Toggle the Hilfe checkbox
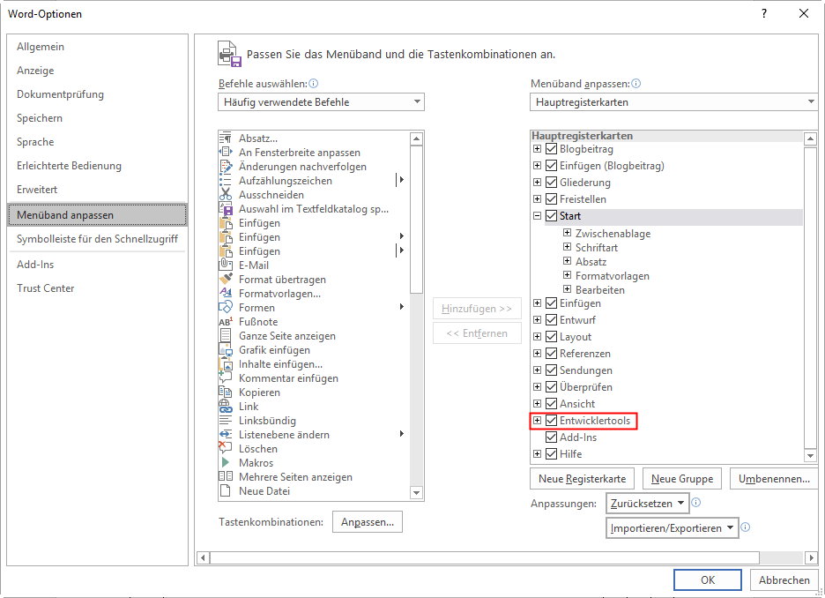 (552, 453)
